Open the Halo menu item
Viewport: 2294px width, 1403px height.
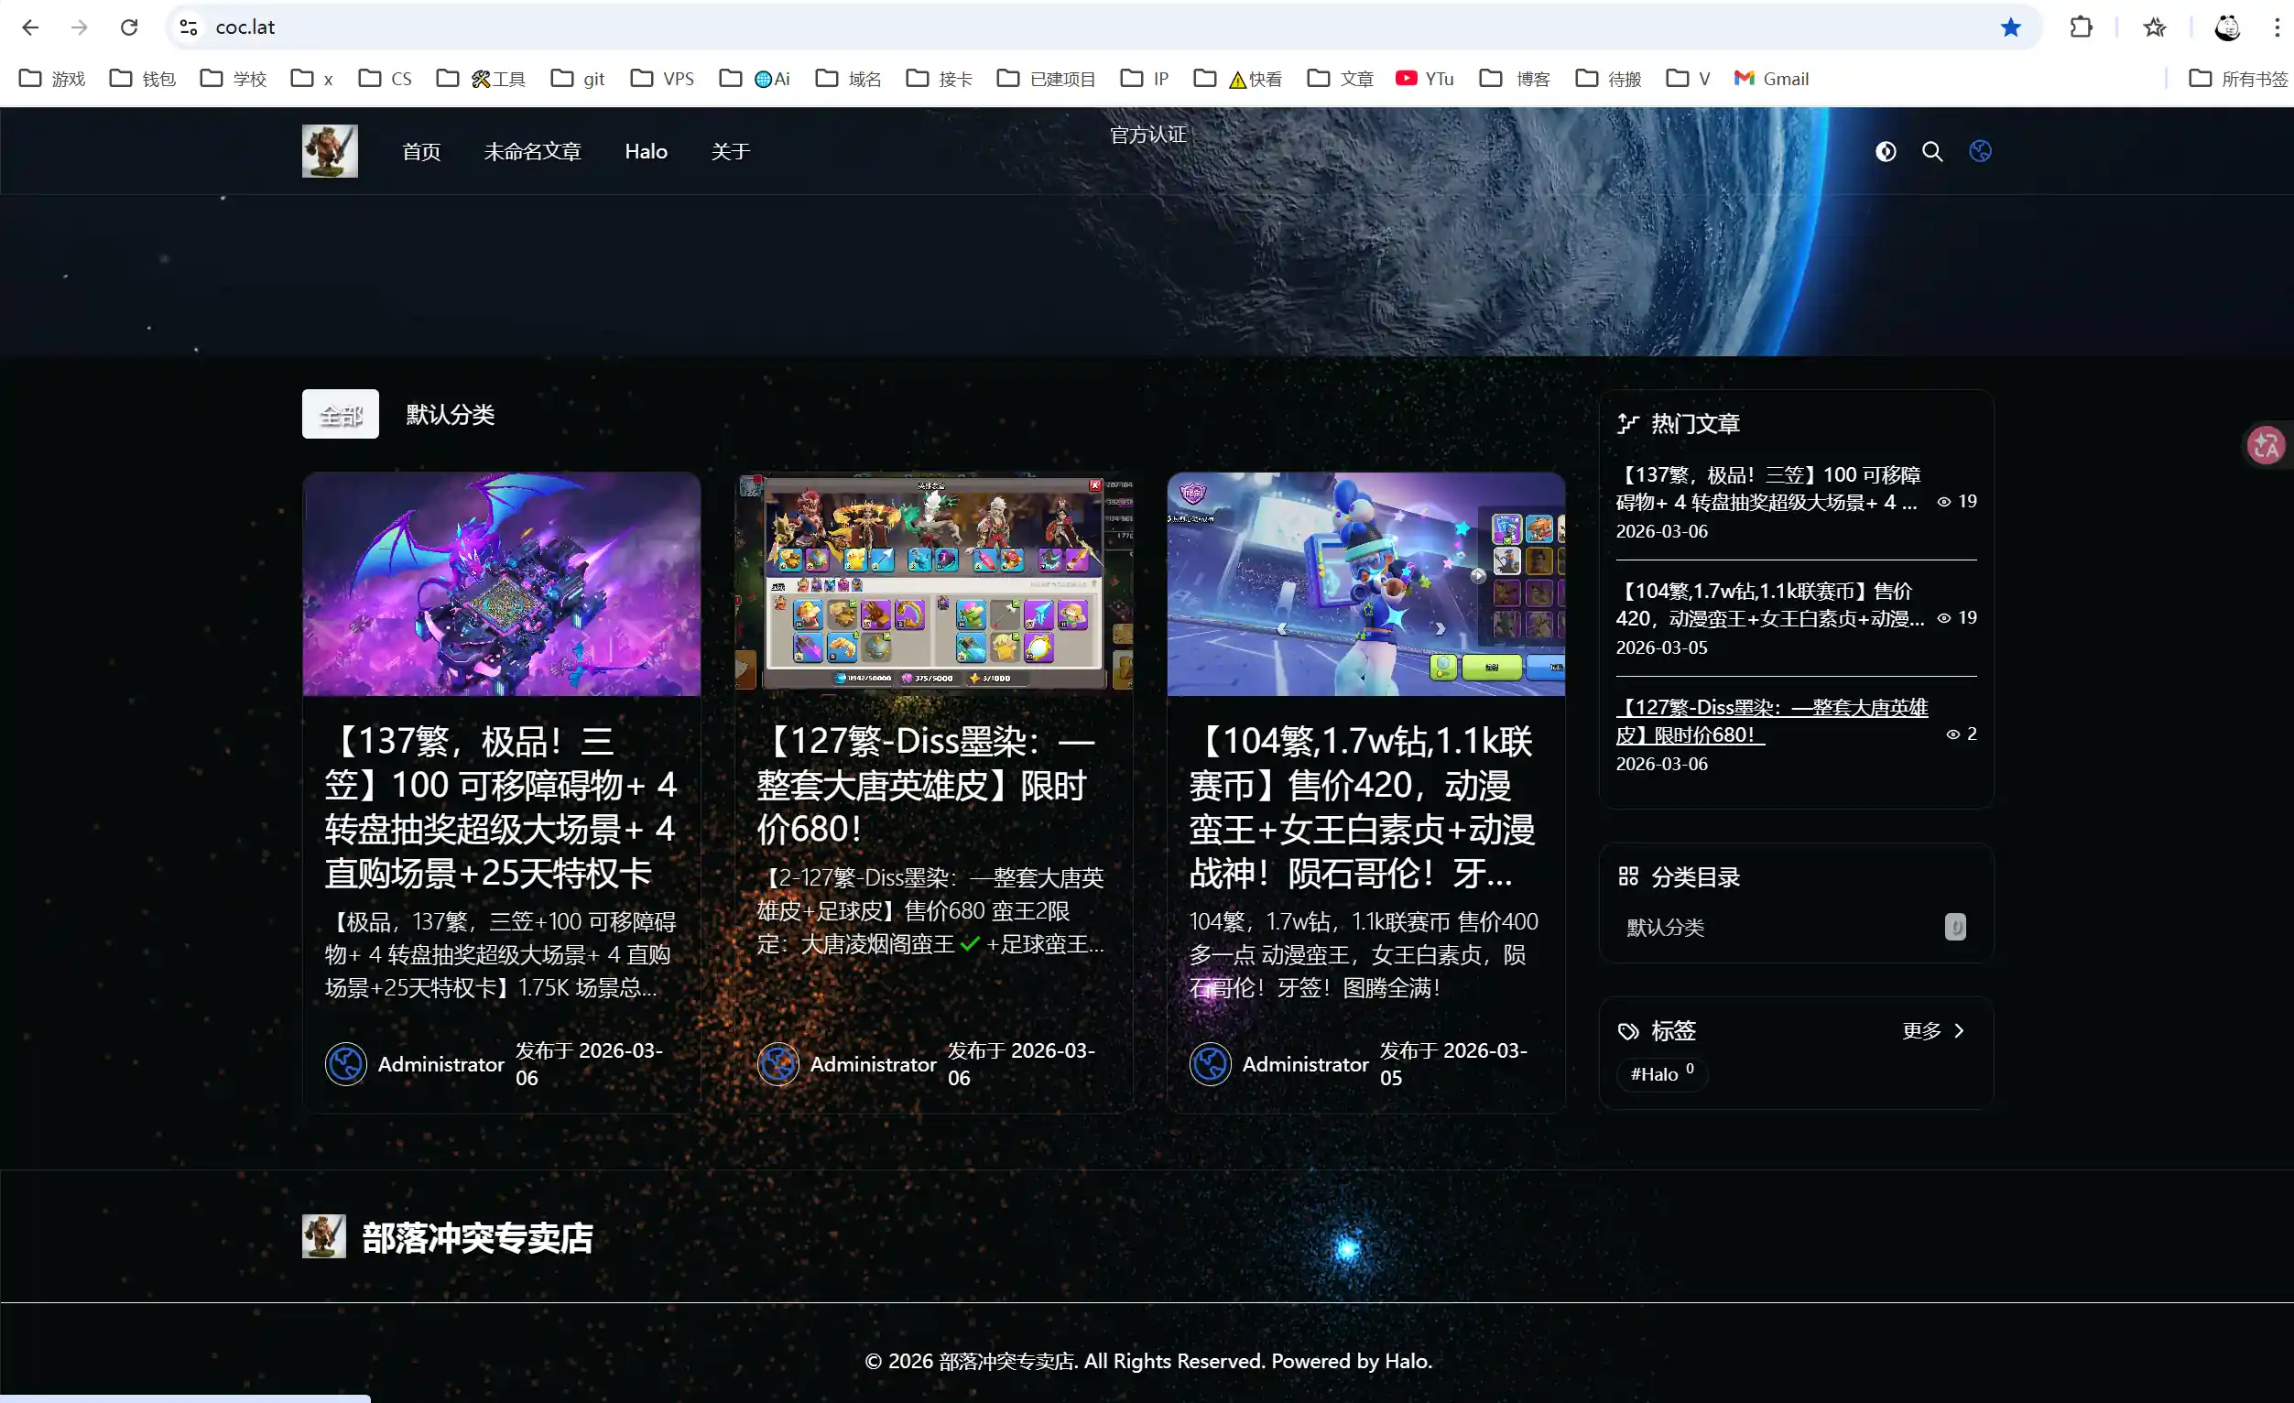[647, 150]
